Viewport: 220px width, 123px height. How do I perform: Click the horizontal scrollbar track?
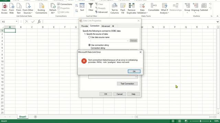pyautogui.click(x=173, y=117)
